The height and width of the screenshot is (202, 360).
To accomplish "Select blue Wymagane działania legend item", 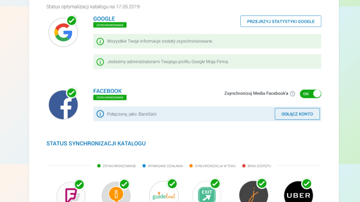I will point(162,166).
